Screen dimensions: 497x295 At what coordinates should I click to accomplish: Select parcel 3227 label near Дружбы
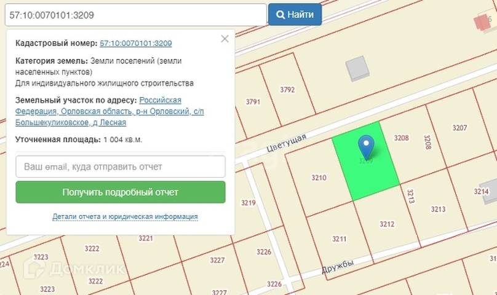pos(217,260)
